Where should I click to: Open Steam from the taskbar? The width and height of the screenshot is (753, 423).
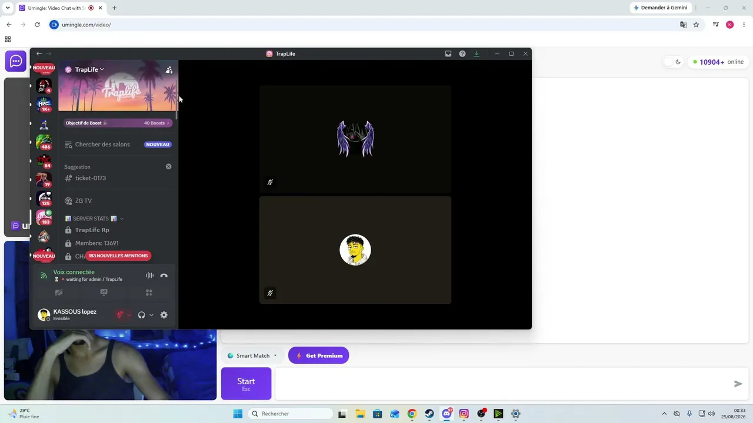coord(429,414)
